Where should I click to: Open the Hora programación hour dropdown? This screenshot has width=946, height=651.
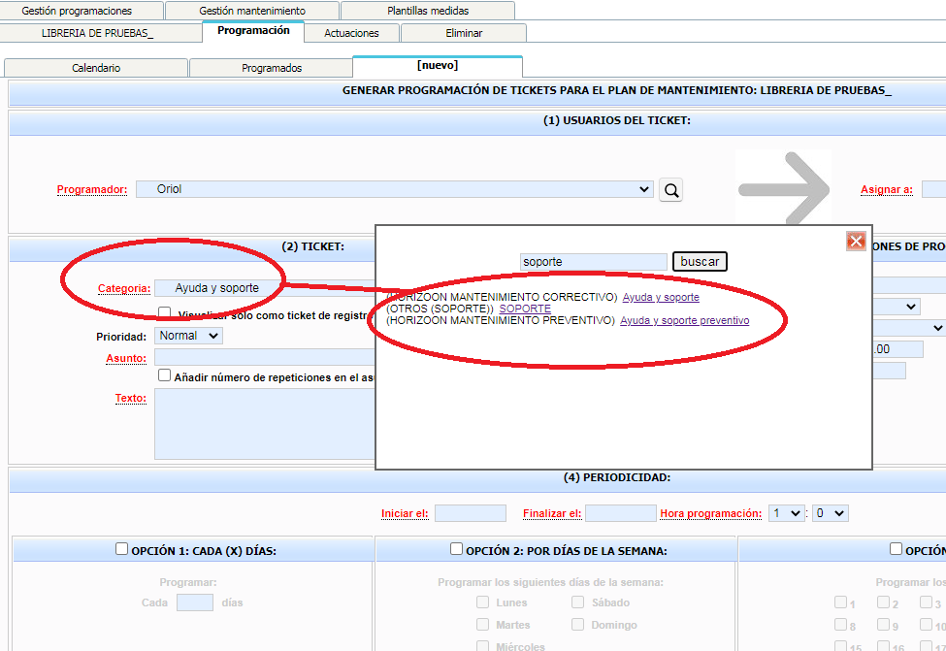[786, 513]
